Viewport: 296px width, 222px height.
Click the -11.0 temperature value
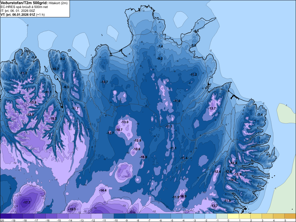click(177, 101)
